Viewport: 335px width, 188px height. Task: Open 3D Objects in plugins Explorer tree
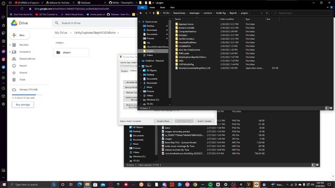pos(151,70)
